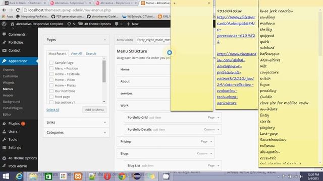Open the updates icon showing 5
The width and height of the screenshot is (323, 181).
point(71,24)
